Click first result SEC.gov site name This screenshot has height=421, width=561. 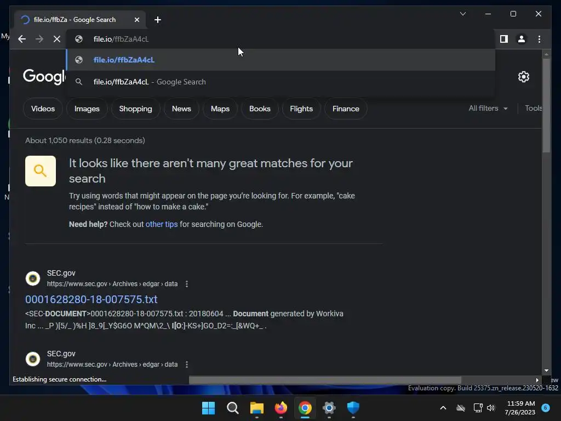point(61,273)
